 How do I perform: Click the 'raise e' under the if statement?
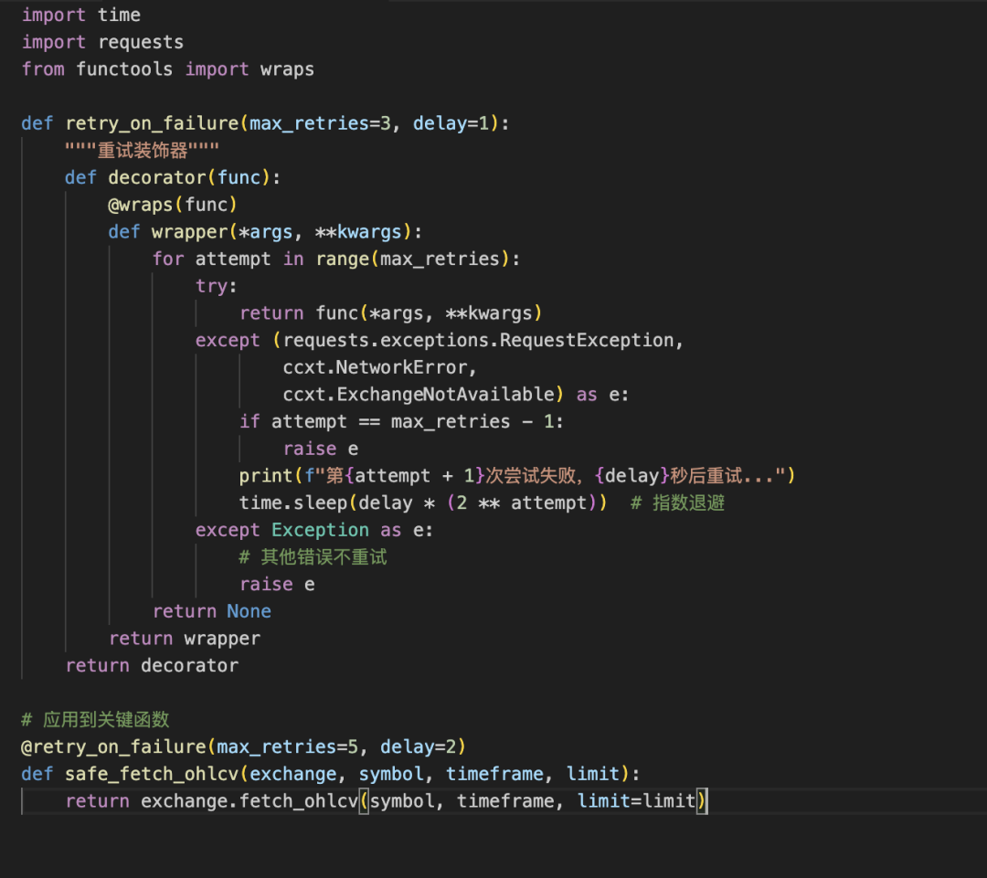321,449
